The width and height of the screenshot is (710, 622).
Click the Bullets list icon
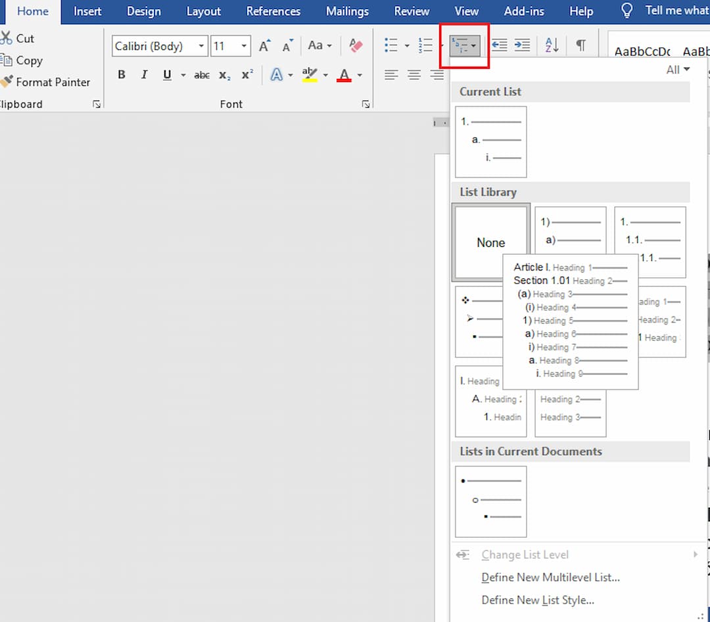(390, 45)
